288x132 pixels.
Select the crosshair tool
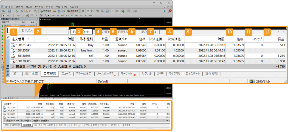click(x=8, y=16)
